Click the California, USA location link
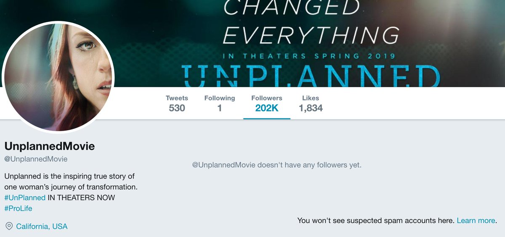The height and width of the screenshot is (237, 505). [x=42, y=226]
